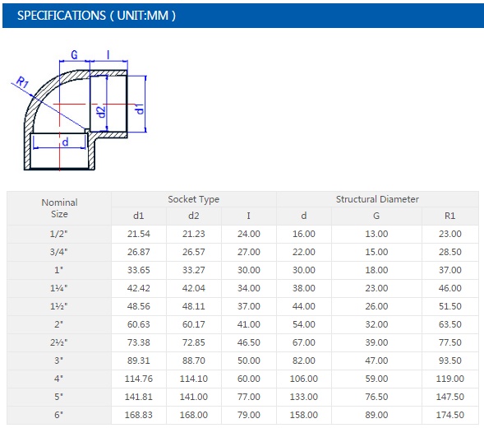This screenshot has width=484, height=428.
Task: Click the cell value 26.57
Action: (194, 252)
